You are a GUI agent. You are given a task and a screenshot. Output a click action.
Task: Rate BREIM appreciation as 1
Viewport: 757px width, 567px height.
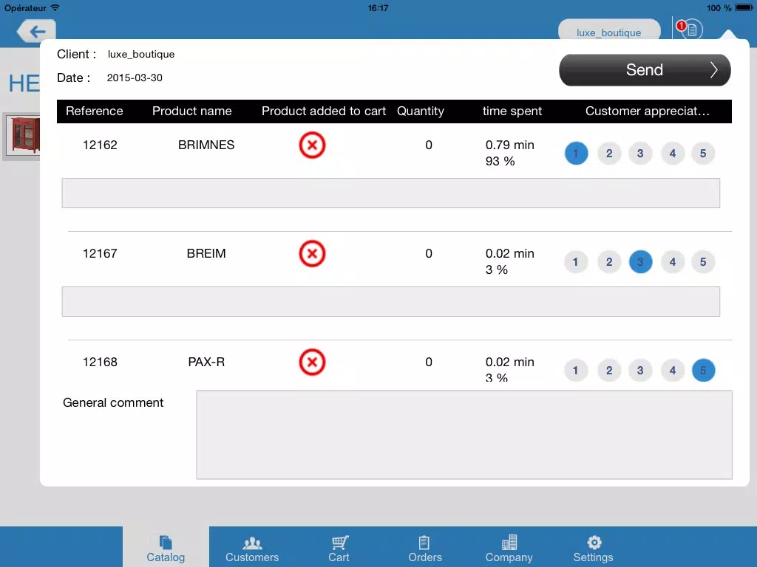click(576, 262)
